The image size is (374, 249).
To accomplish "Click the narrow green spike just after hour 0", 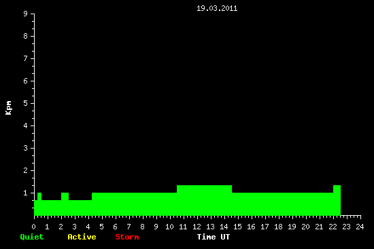I will tap(39, 204).
